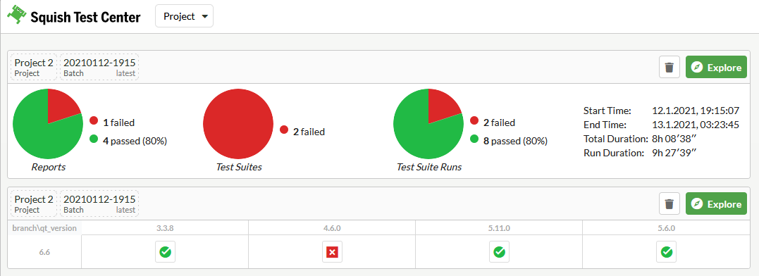Delete the batch in the lower panel via trash icon

coord(669,204)
